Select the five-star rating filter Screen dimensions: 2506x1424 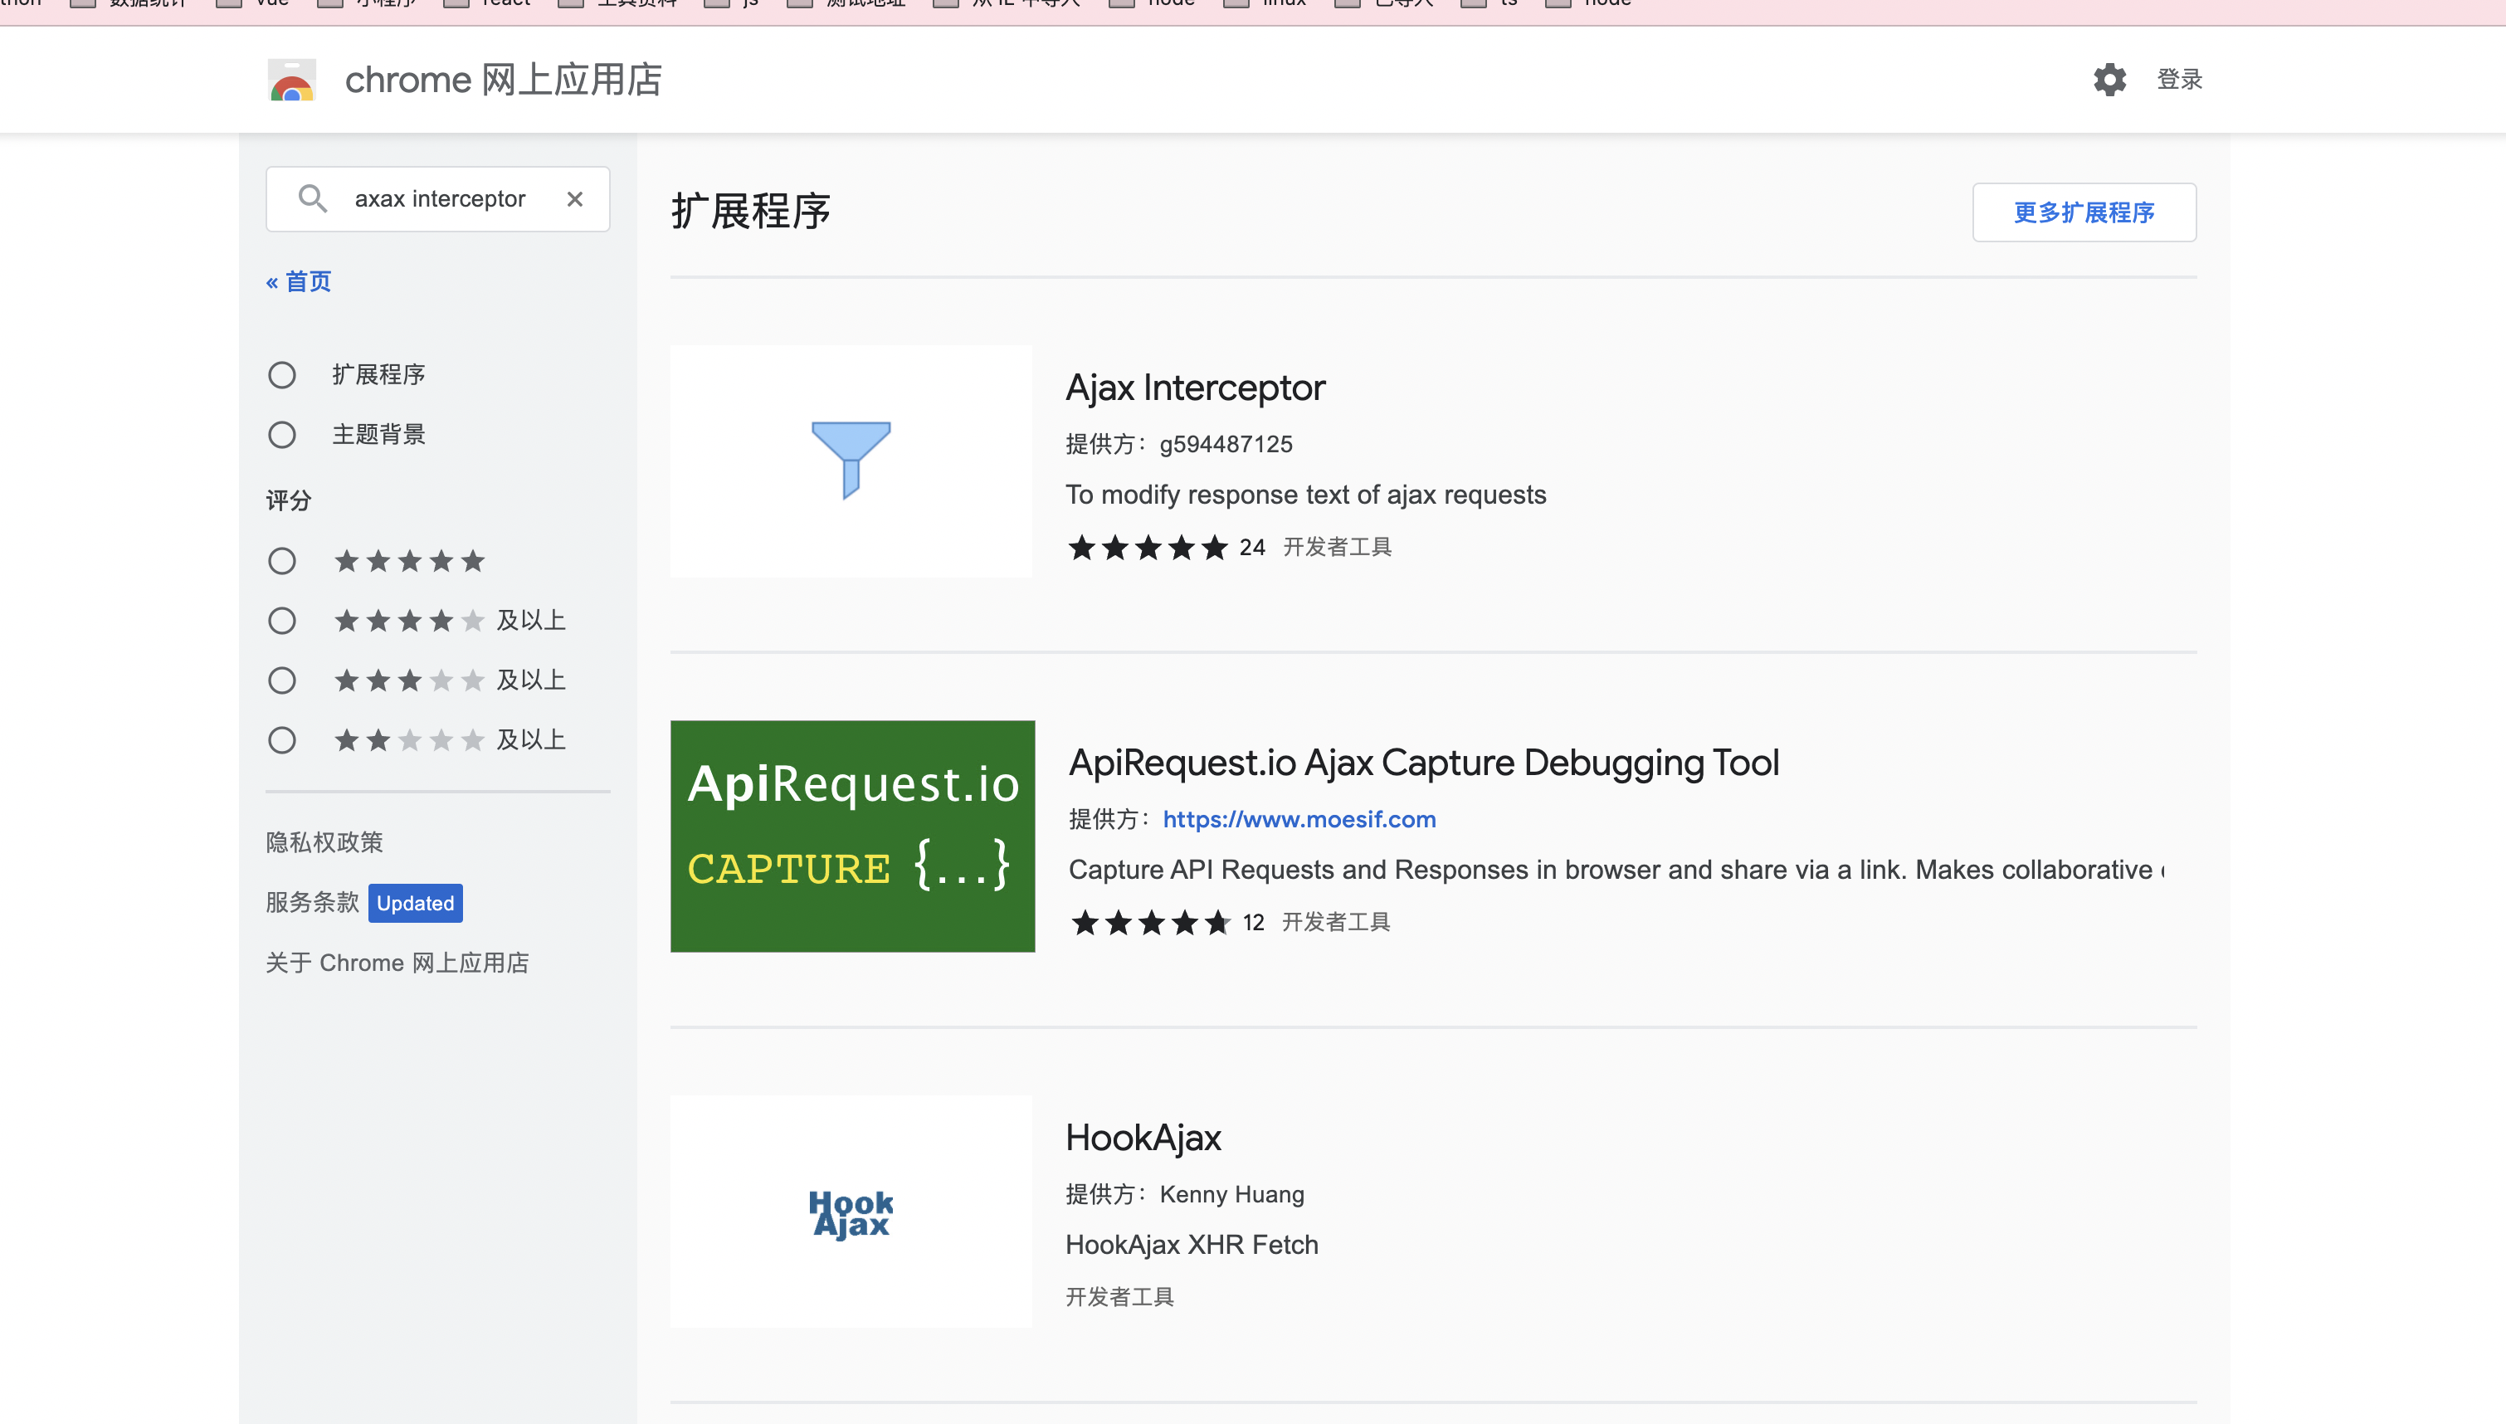281,560
